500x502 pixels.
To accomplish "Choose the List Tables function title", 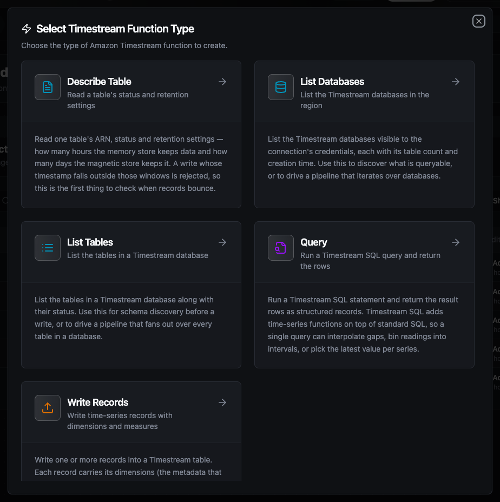I will pyautogui.click(x=90, y=242).
